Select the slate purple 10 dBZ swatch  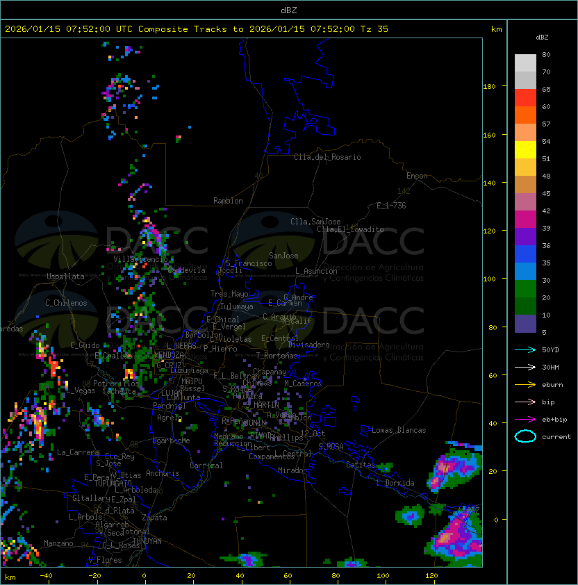[x=525, y=324]
